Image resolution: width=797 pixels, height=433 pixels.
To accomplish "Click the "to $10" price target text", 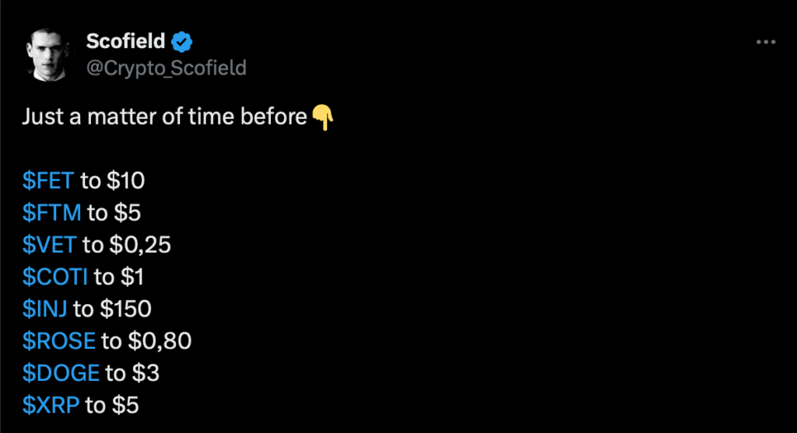I will 113,181.
